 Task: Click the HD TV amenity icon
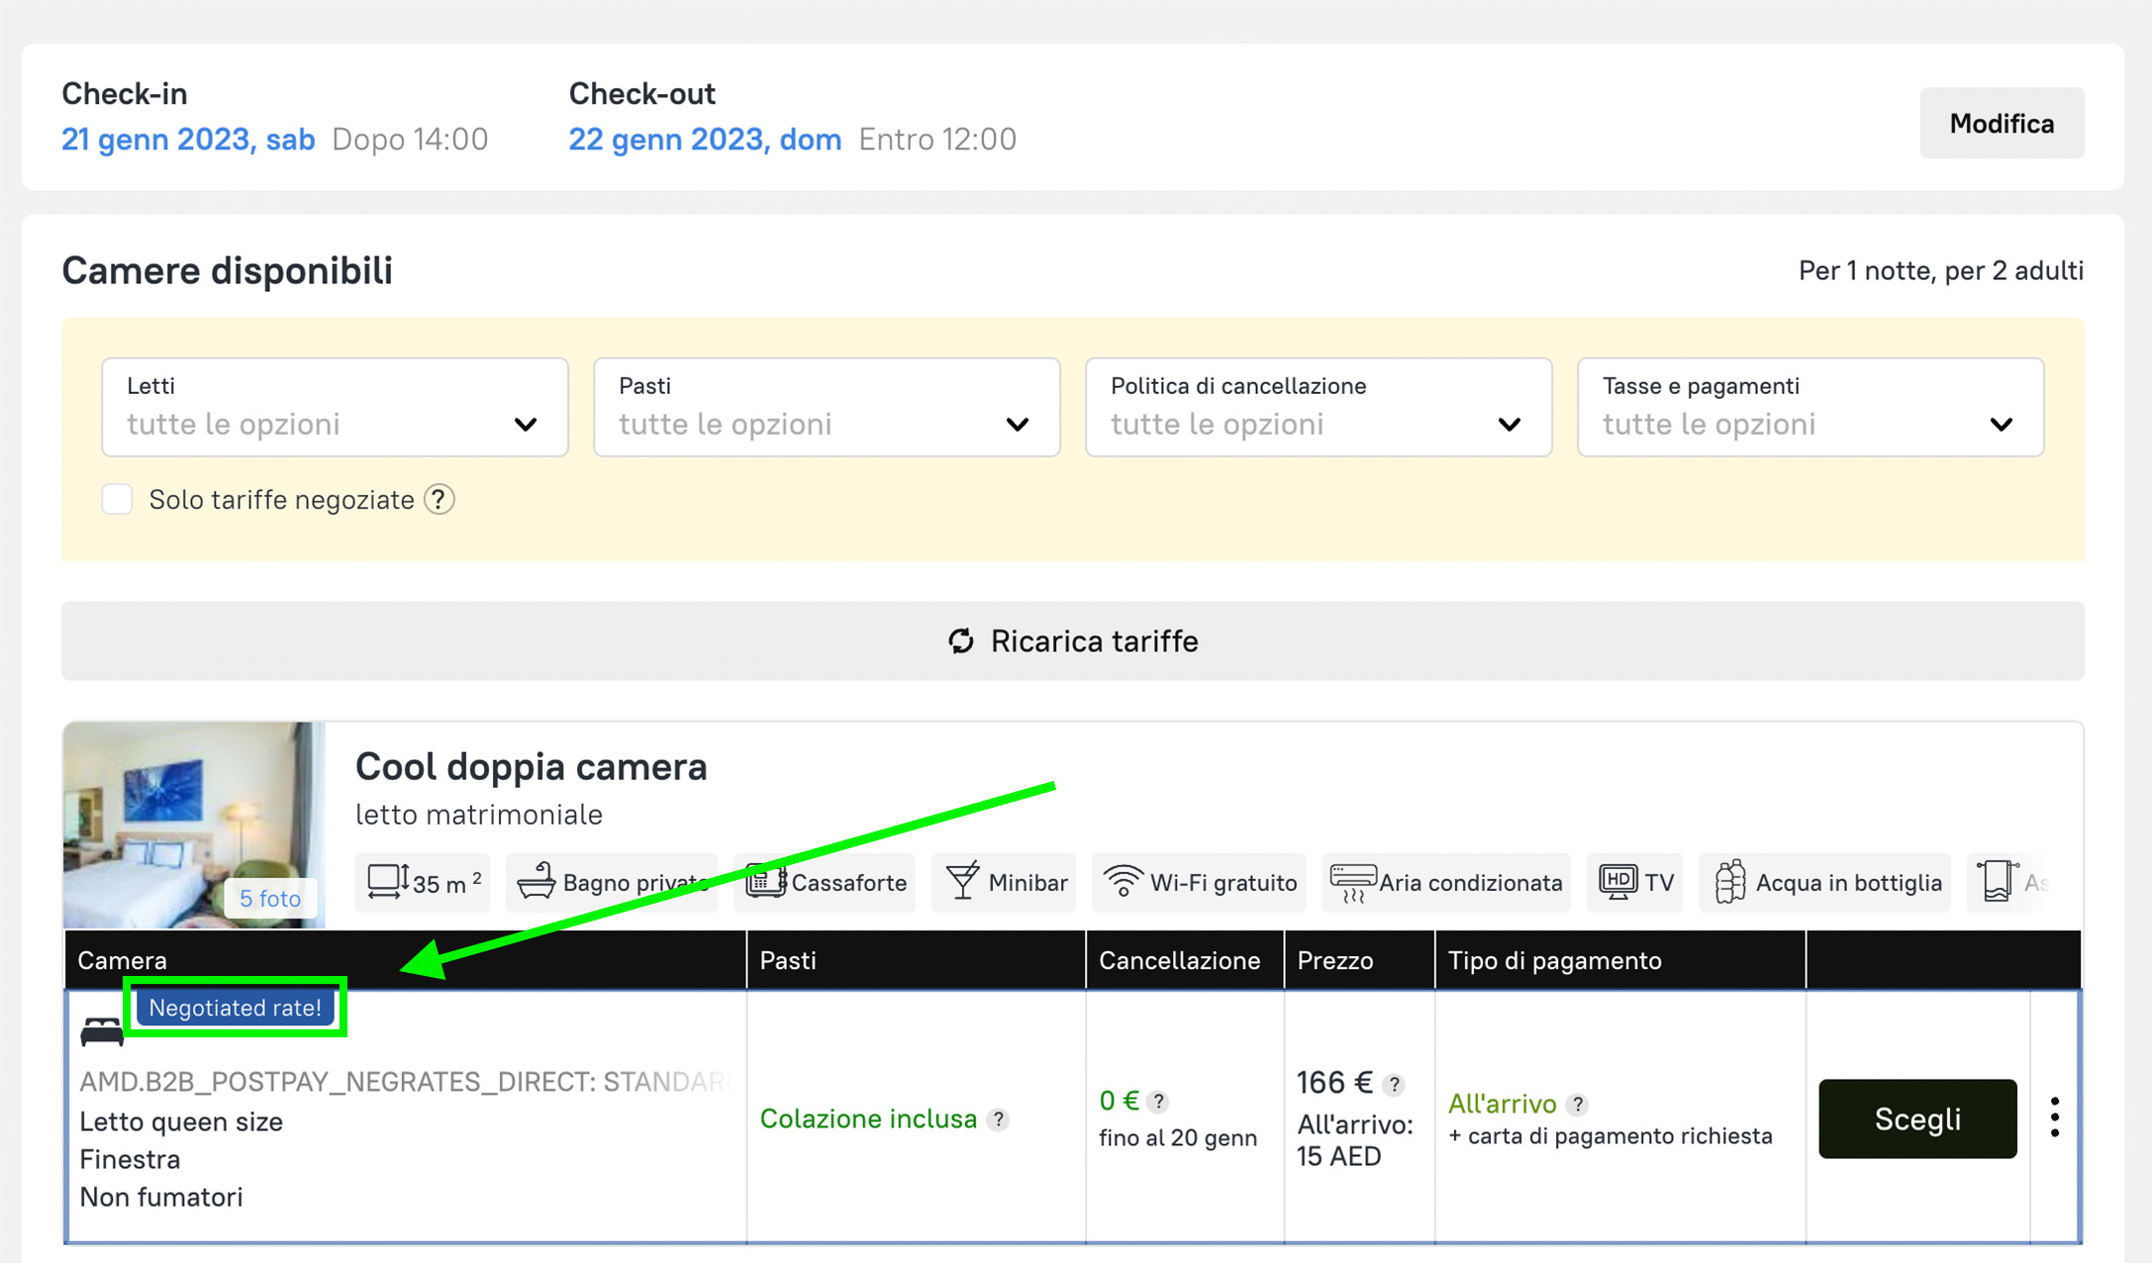click(x=1617, y=881)
